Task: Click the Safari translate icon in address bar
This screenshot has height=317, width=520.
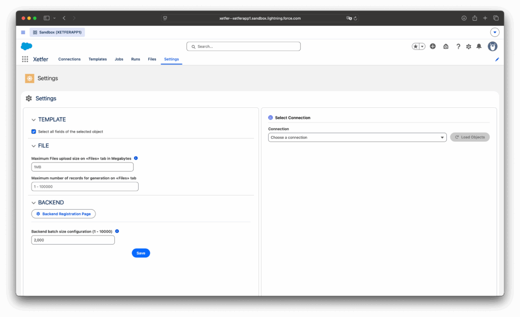Action: (349, 19)
